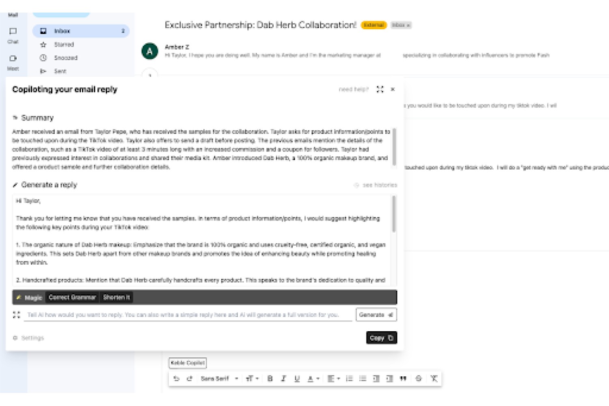Open the Chat section in sidebar

(13, 35)
